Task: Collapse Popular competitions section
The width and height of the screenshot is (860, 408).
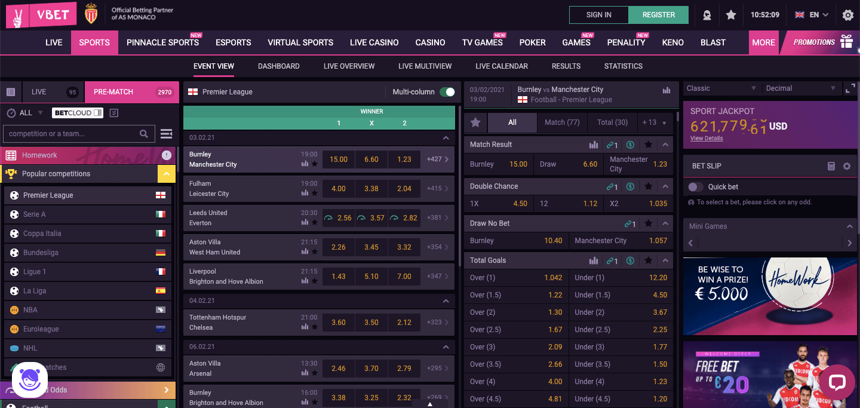Action: tap(166, 174)
